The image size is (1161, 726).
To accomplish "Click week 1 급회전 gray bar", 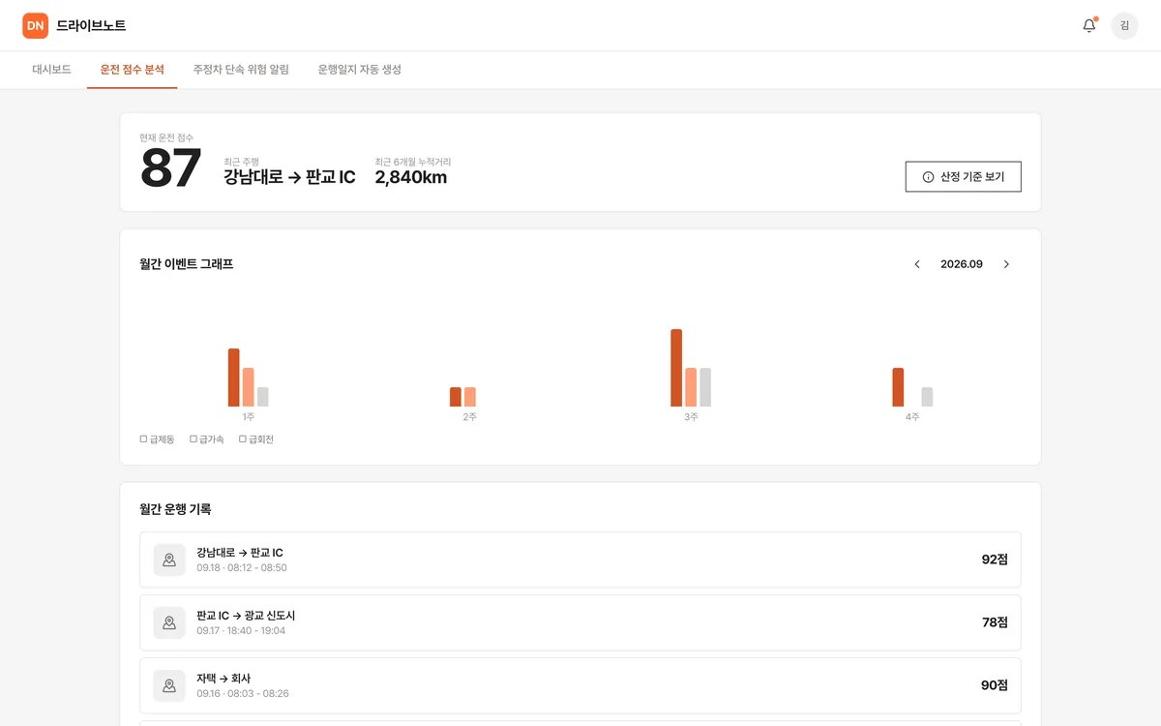I will pos(263,397).
